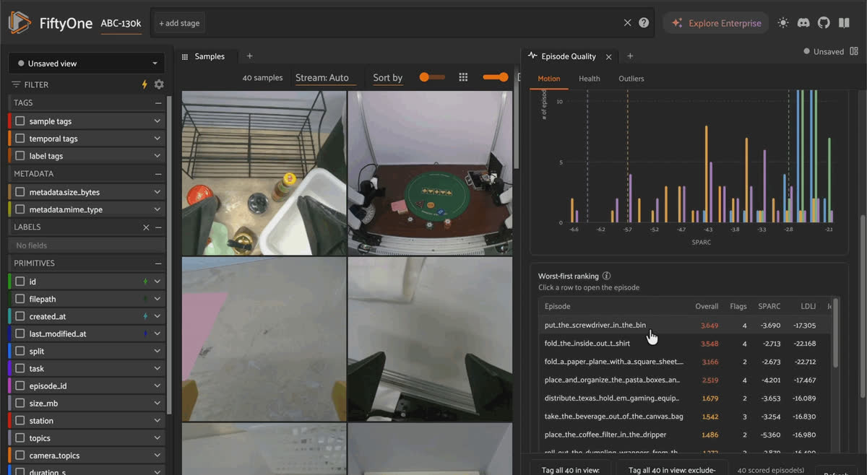Toggle light mode sun icon

pos(783,23)
